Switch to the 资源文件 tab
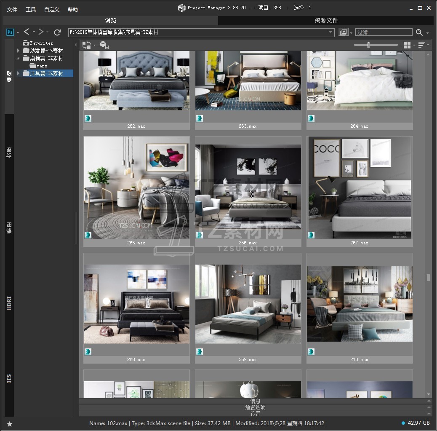The width and height of the screenshot is (437, 431). tap(326, 20)
